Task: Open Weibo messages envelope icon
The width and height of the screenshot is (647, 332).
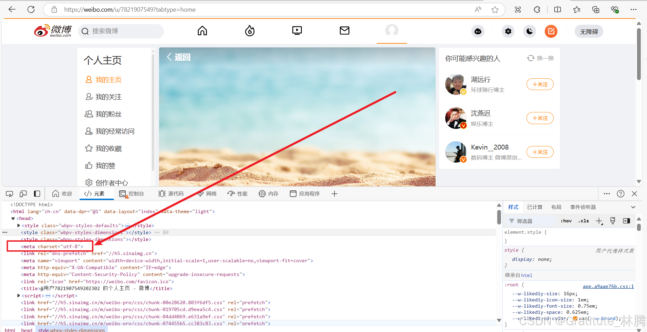Action: [344, 31]
